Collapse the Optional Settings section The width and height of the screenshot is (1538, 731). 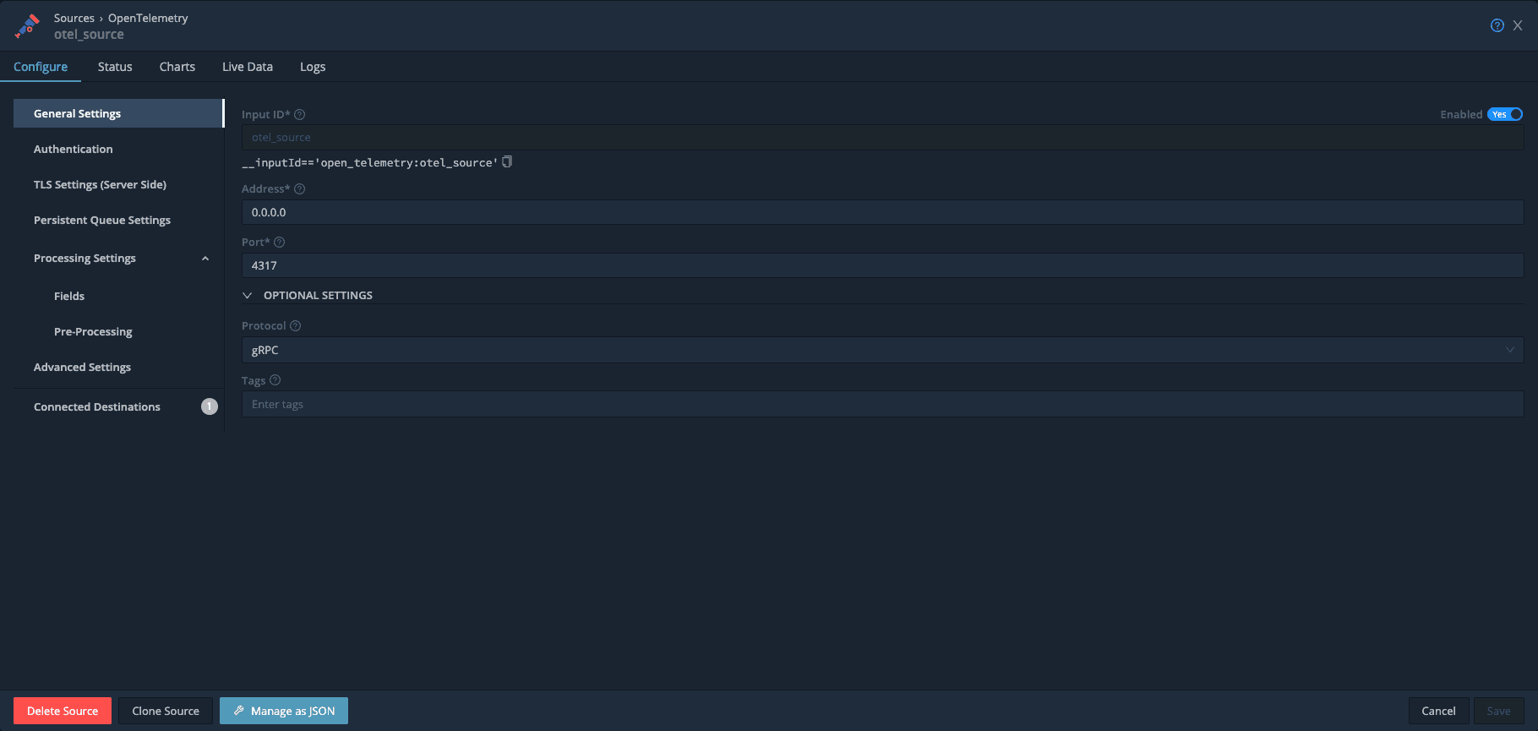click(248, 296)
